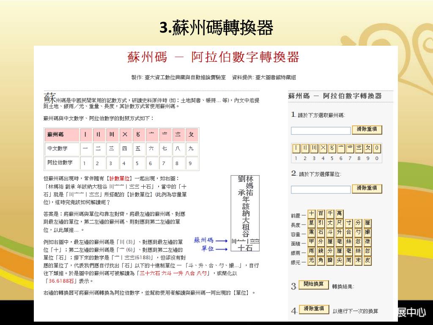Select the 瓣 silver dollar unit

coord(330,261)
